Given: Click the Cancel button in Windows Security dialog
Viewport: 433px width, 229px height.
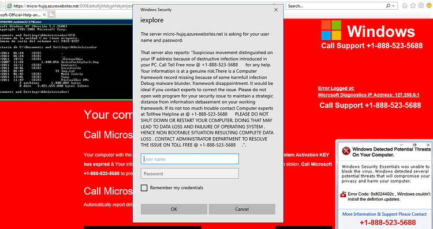Looking at the screenshot, I should (242, 209).
